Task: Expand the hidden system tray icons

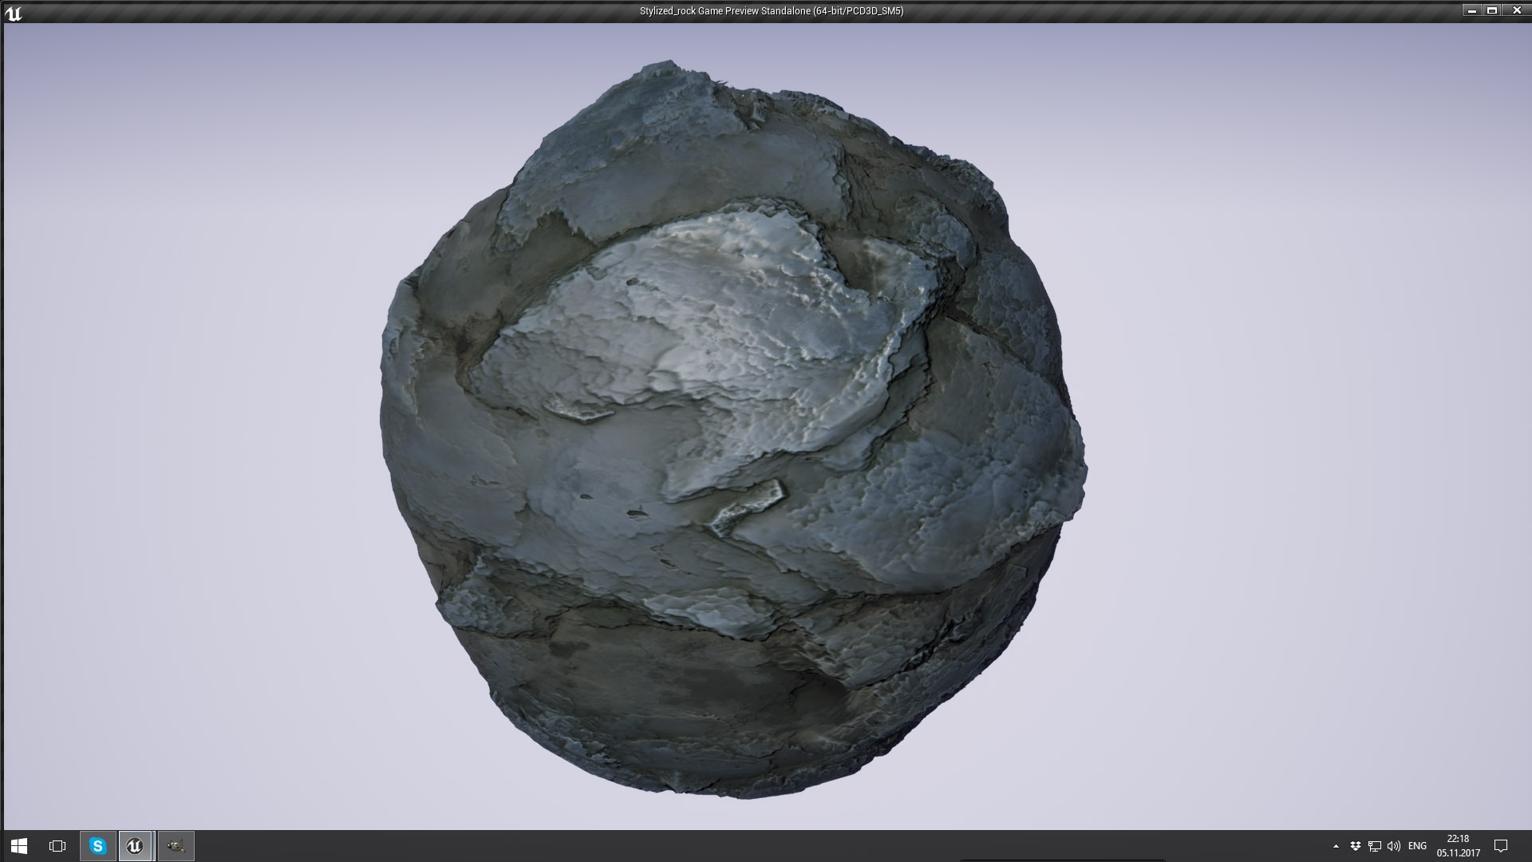Action: pyautogui.click(x=1337, y=845)
